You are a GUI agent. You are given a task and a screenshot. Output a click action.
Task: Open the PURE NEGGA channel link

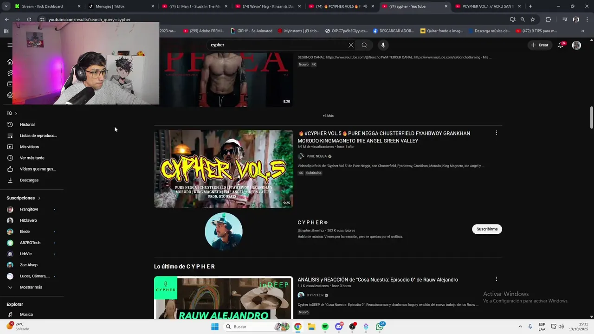pos(316,156)
